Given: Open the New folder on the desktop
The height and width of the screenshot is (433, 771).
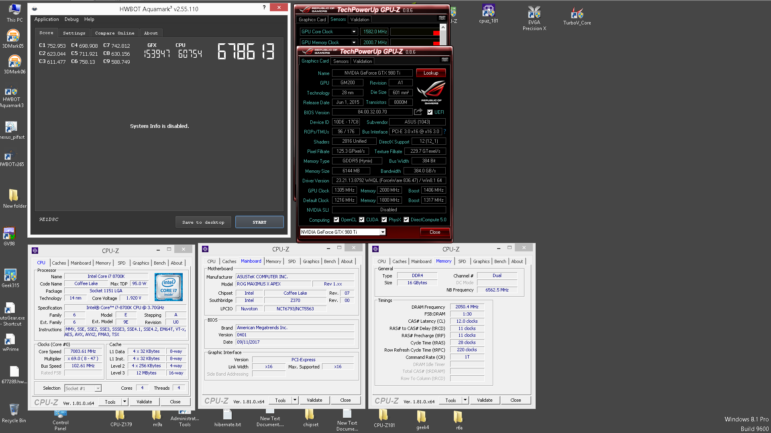Looking at the screenshot, I should (14, 198).
